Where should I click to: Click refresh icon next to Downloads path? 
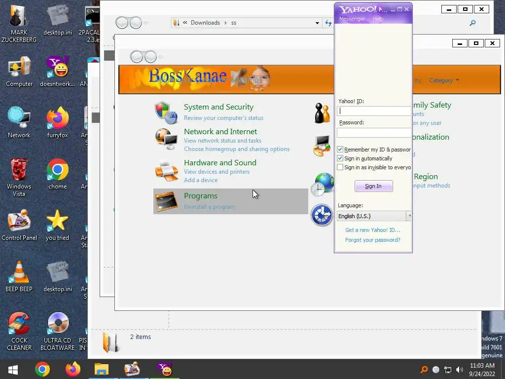coord(328,23)
